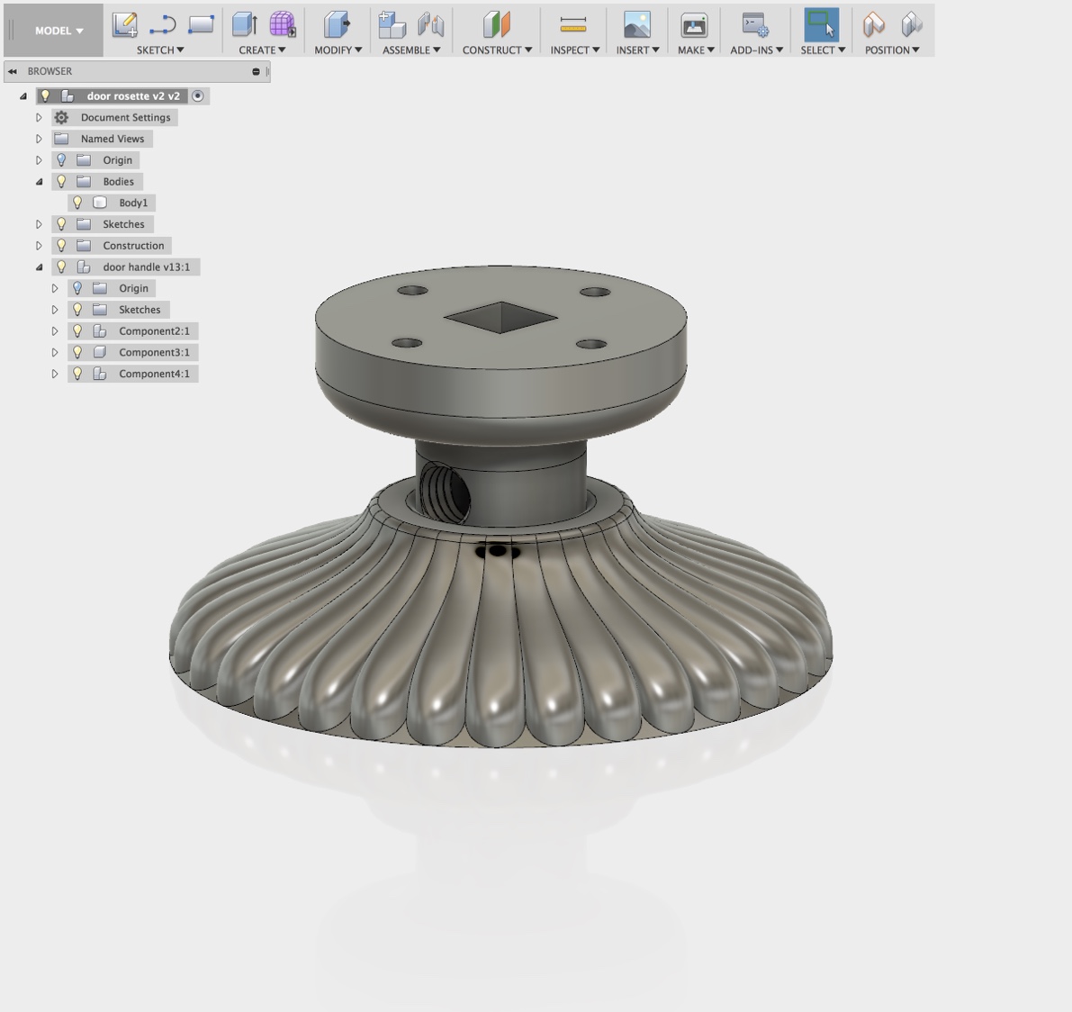Collapse the Bodies folder

[x=39, y=182]
